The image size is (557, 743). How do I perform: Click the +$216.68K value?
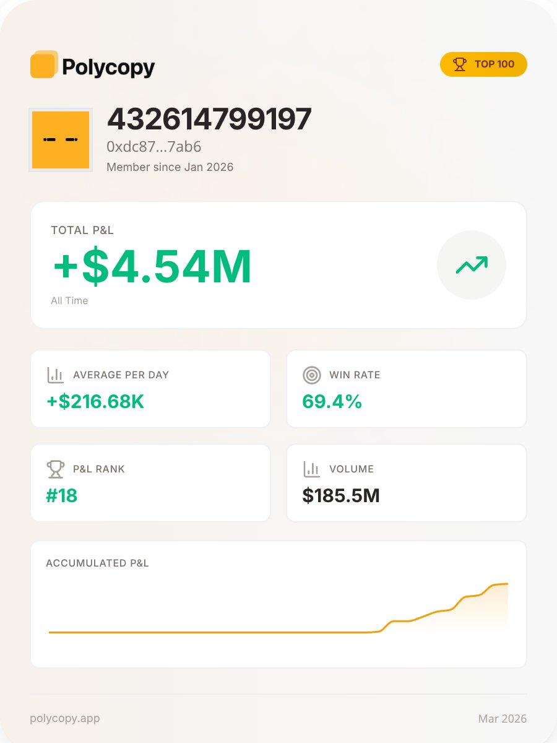pos(95,402)
